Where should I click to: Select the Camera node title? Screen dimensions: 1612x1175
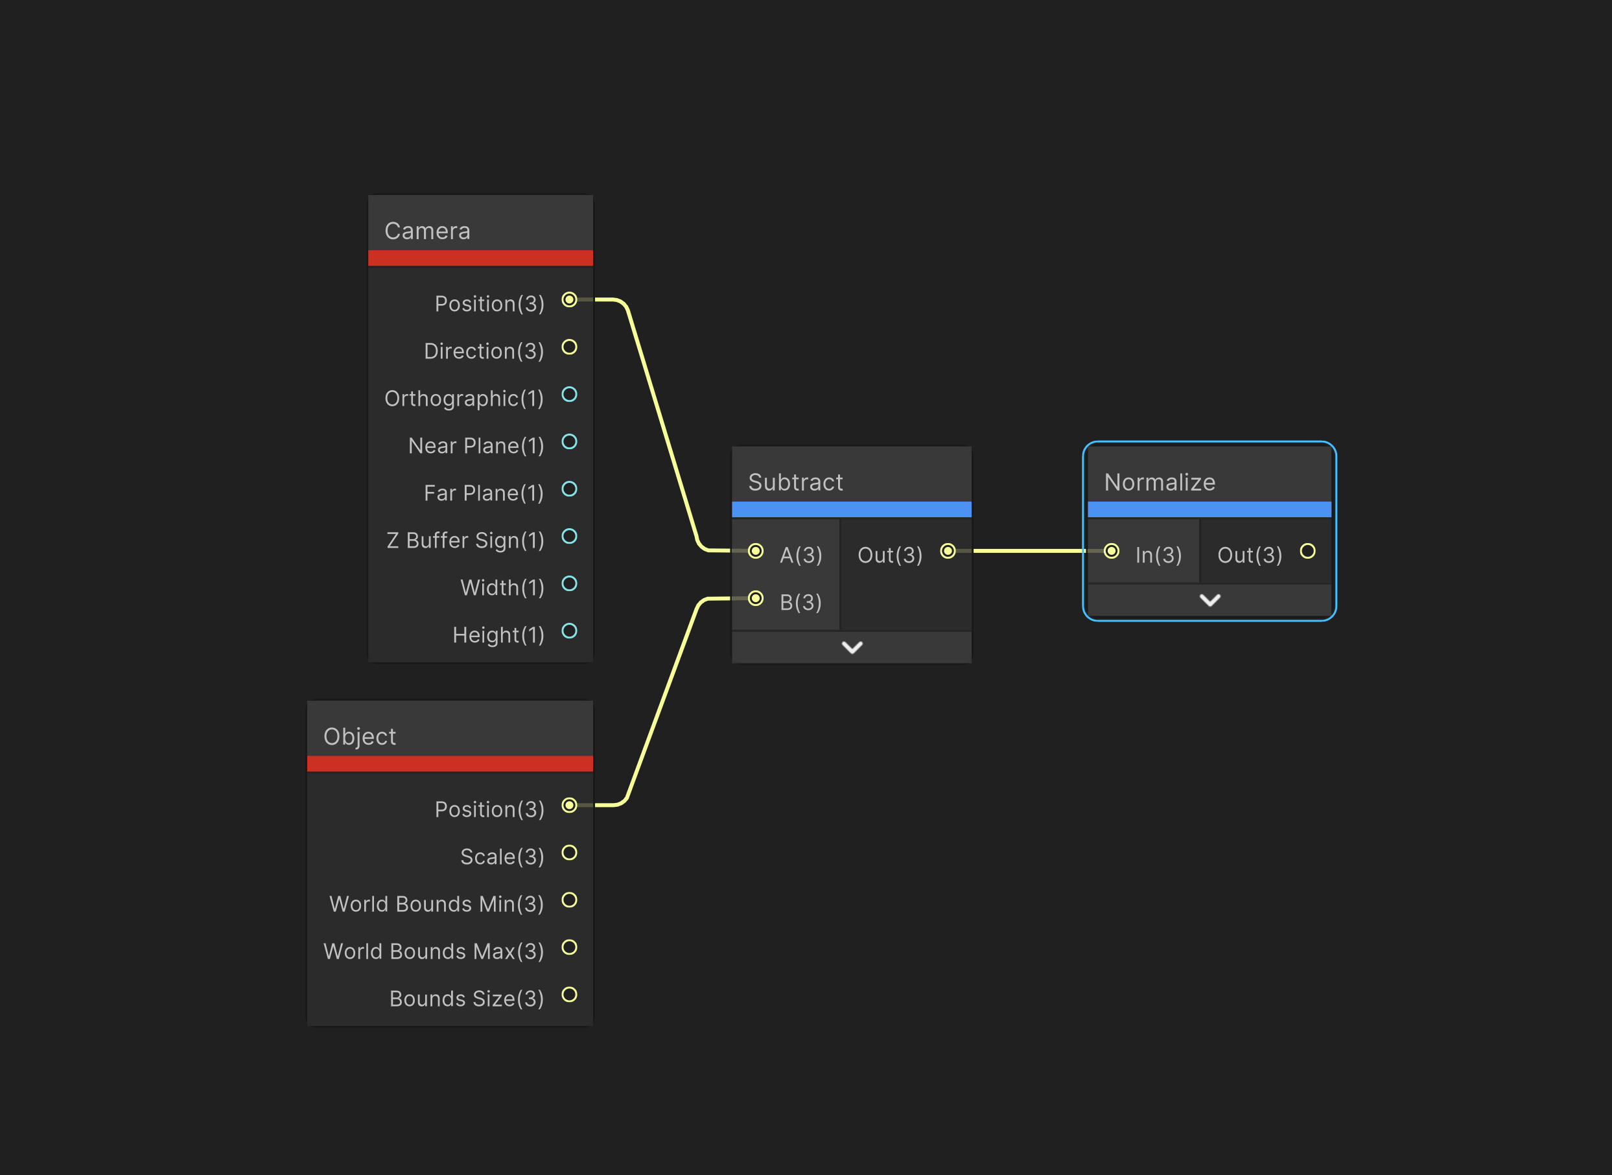click(x=428, y=231)
